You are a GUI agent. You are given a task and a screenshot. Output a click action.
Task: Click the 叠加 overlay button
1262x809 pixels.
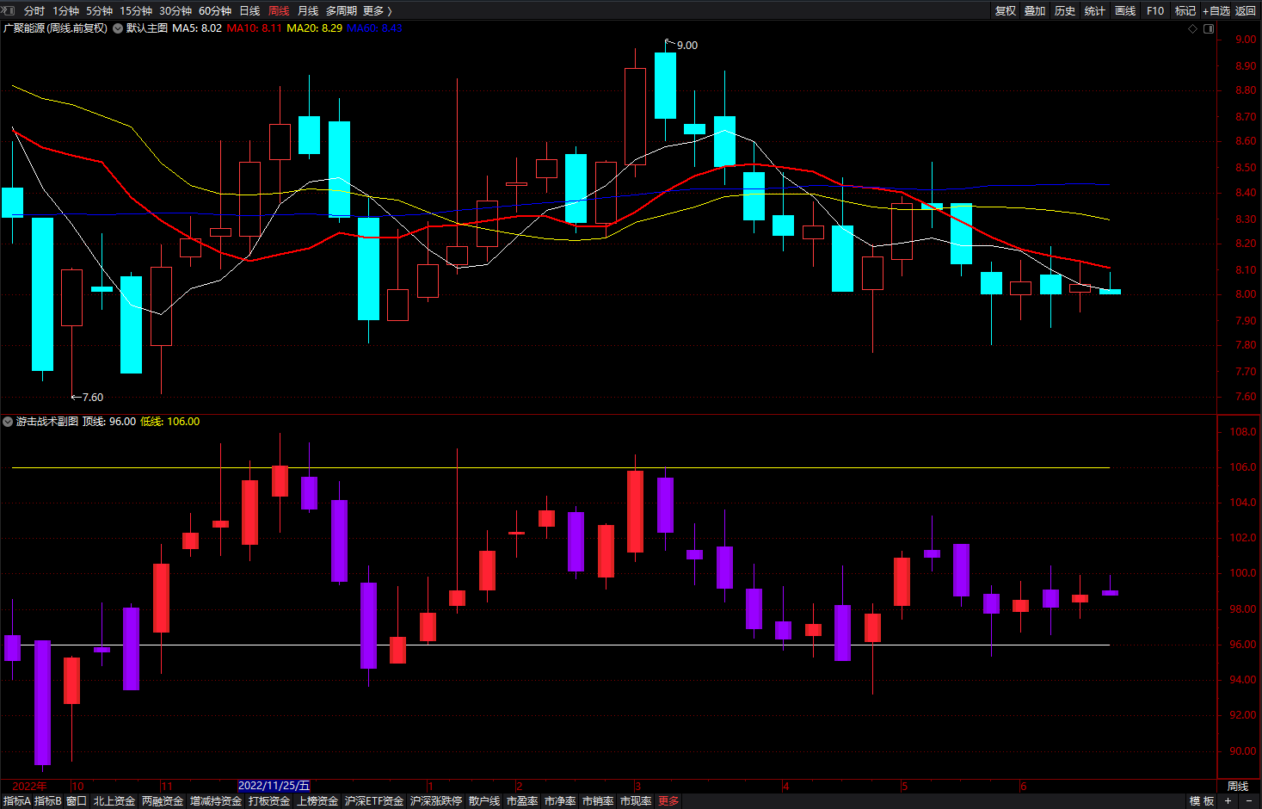1035,10
